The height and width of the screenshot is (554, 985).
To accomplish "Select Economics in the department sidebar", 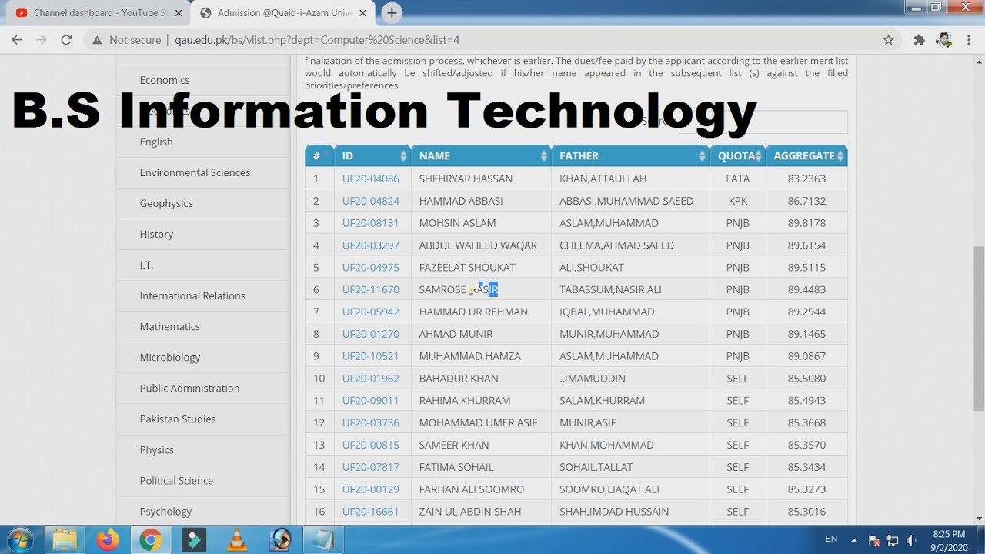I will (165, 80).
